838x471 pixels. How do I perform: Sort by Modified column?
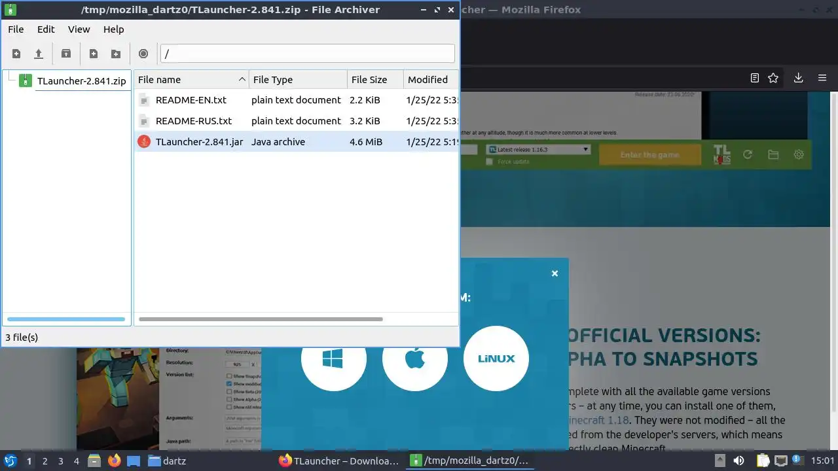[x=431, y=80]
